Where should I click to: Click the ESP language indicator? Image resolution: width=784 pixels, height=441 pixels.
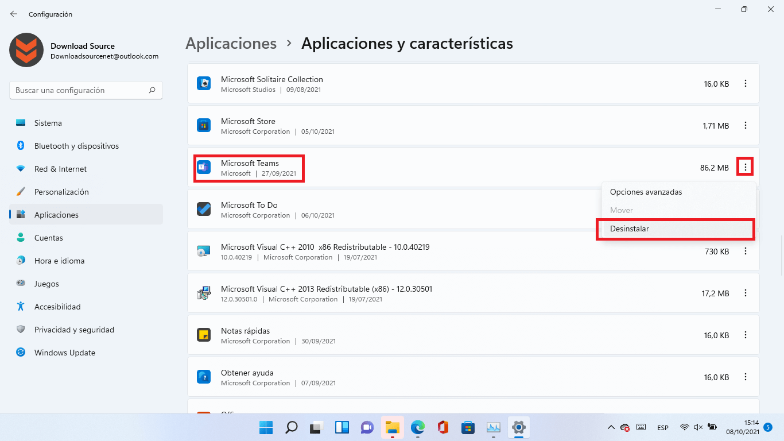click(663, 427)
